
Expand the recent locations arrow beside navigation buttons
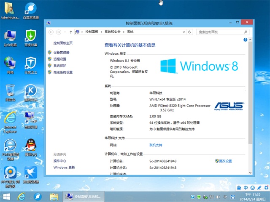pyautogui.click(x=65, y=32)
